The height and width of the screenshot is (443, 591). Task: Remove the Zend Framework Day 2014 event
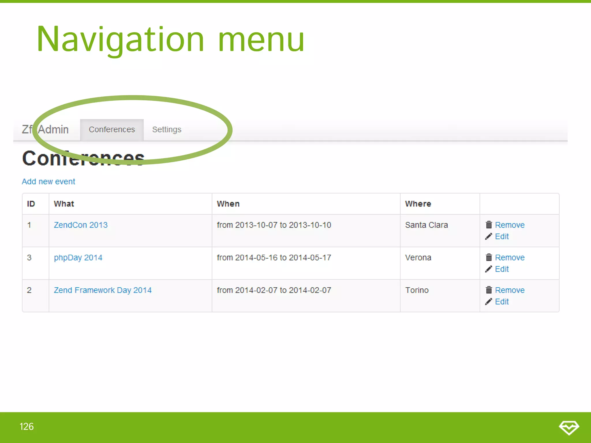tap(510, 290)
